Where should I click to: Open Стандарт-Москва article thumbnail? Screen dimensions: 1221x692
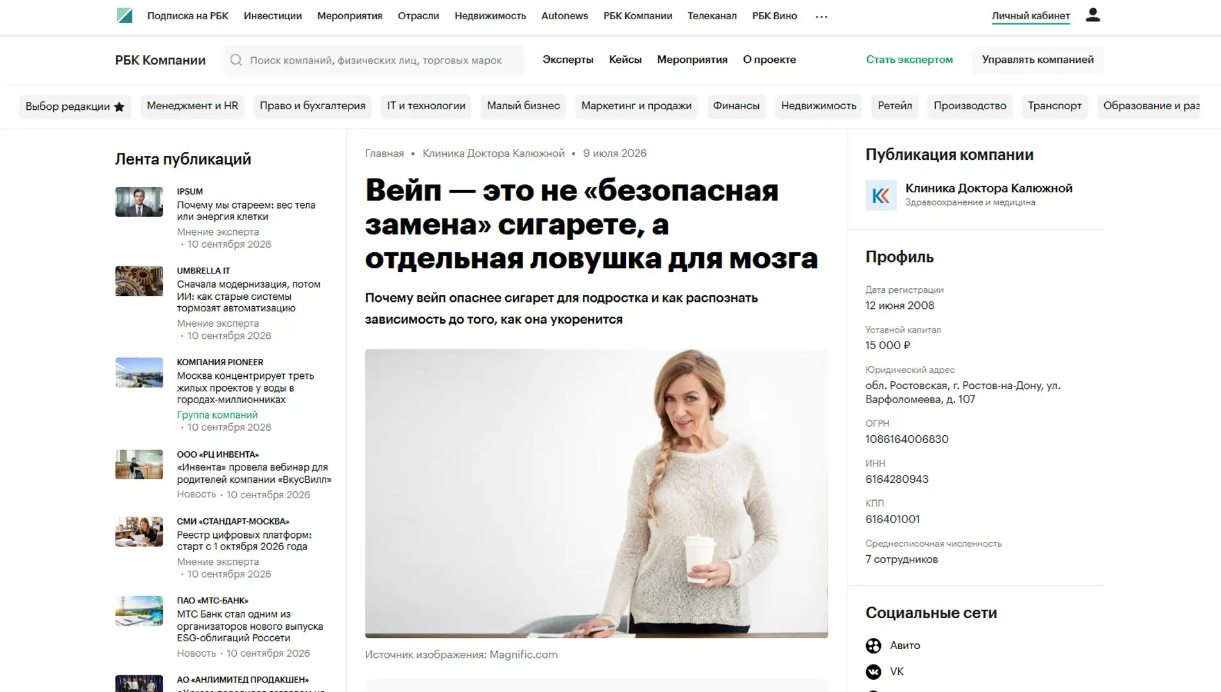tap(139, 532)
